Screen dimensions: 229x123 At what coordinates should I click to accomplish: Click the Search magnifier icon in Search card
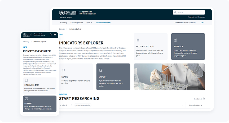tap(63, 70)
